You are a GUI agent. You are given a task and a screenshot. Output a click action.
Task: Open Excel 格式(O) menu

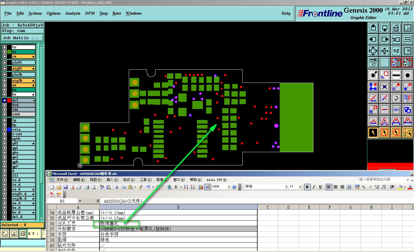click(x=129, y=180)
